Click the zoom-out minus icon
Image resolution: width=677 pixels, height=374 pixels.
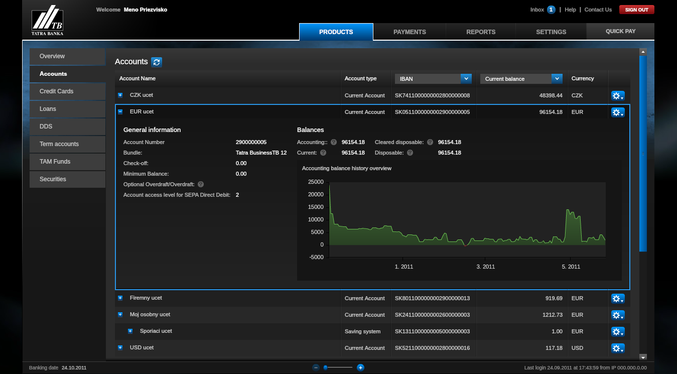(x=316, y=367)
